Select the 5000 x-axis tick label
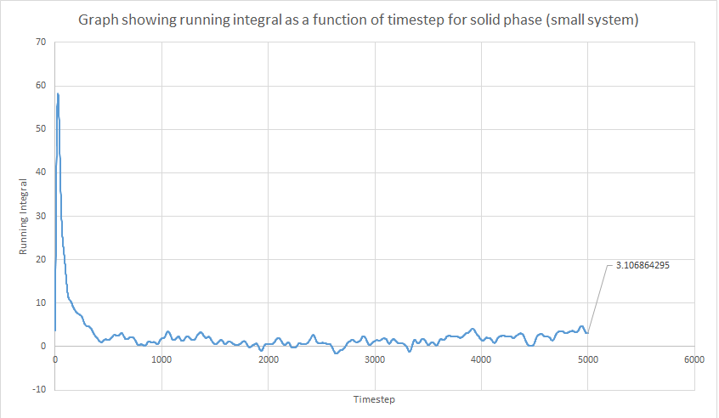Viewport: 719px width, 418px height. [x=587, y=359]
